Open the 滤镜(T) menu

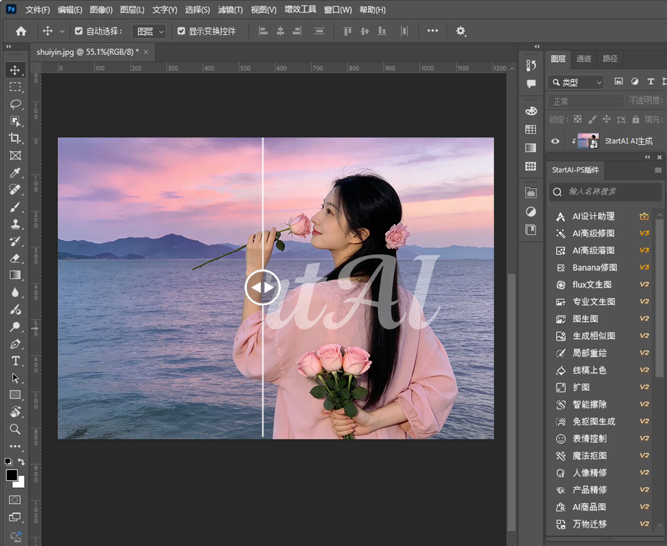click(230, 10)
